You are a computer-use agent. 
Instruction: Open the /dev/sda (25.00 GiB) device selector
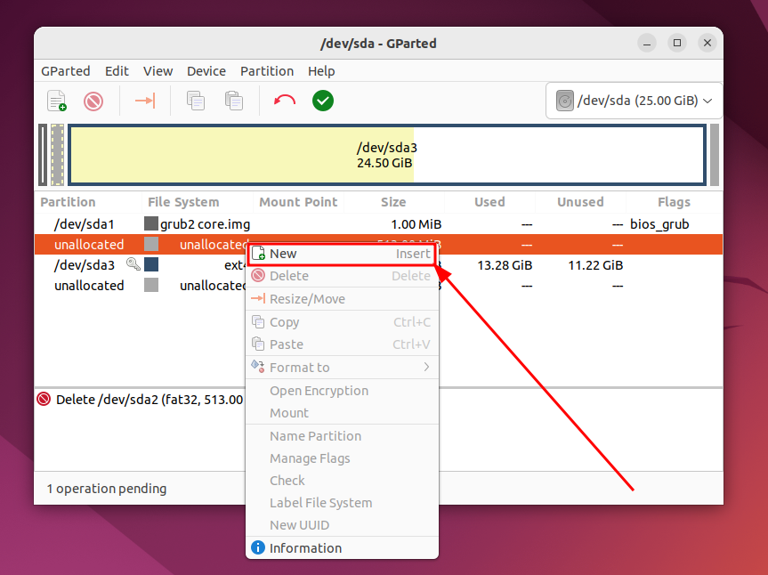click(634, 101)
